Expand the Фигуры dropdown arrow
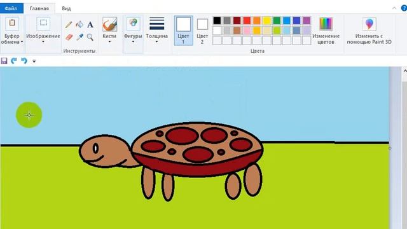The image size is (407, 229). (133, 42)
